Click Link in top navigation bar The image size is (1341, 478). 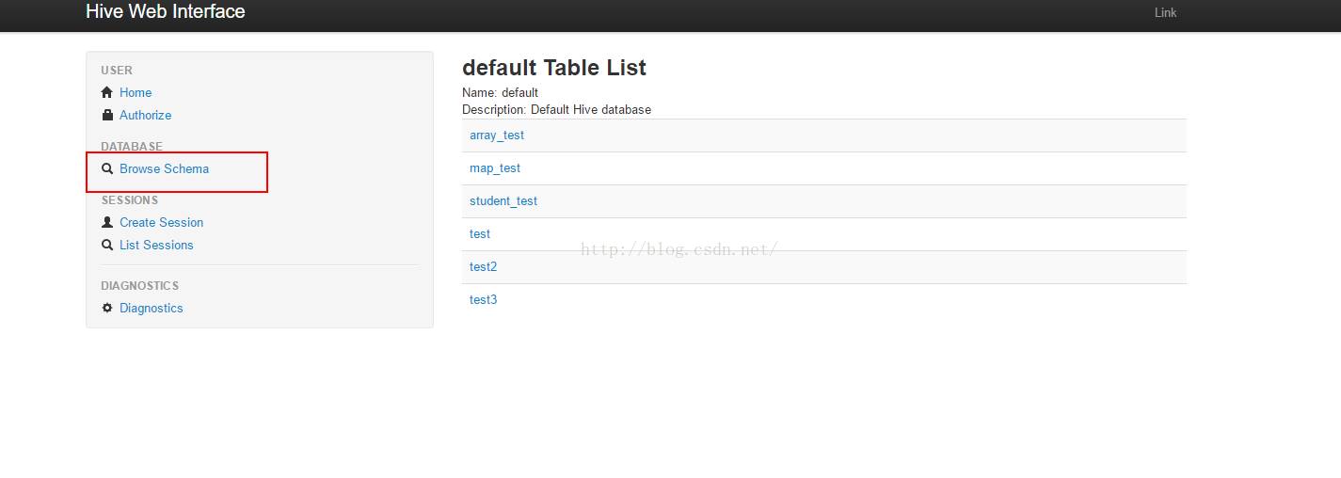(1166, 12)
